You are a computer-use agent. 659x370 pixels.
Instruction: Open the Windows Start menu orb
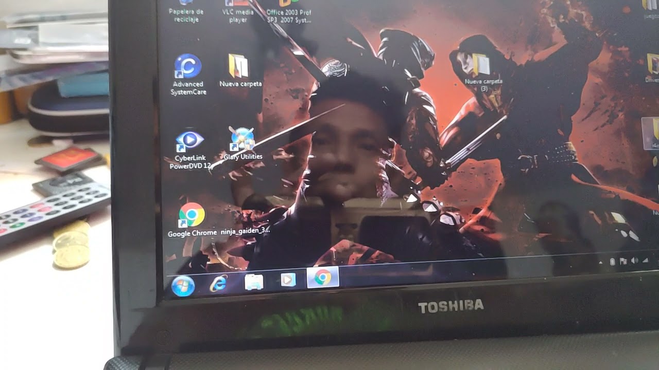tap(183, 286)
